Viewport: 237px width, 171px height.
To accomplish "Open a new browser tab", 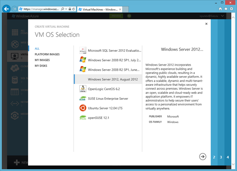I will 126,9.
